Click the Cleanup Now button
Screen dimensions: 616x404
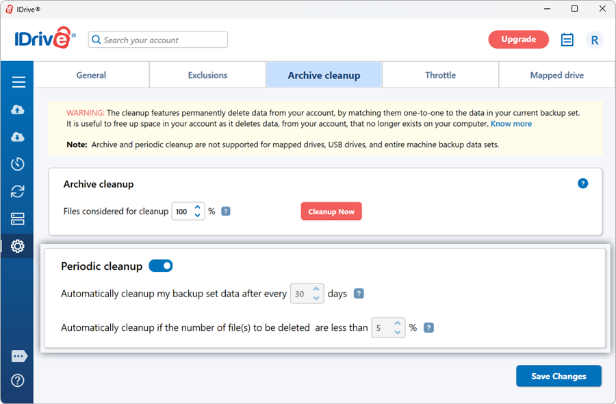point(331,212)
